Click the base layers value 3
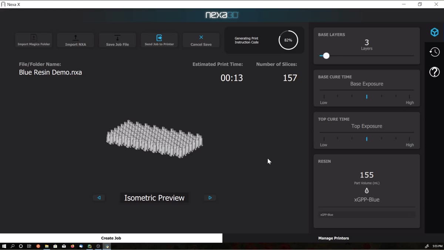 point(367,42)
